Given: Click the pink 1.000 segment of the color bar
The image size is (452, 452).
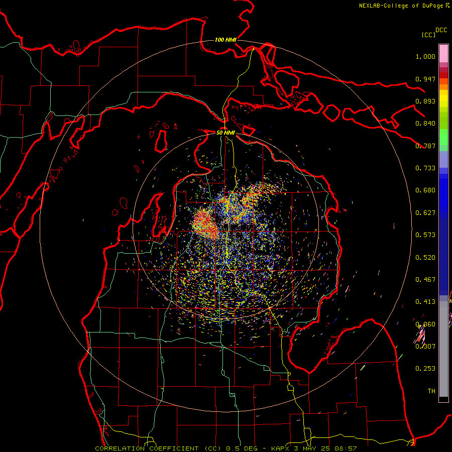Looking at the screenshot, I should [443, 53].
